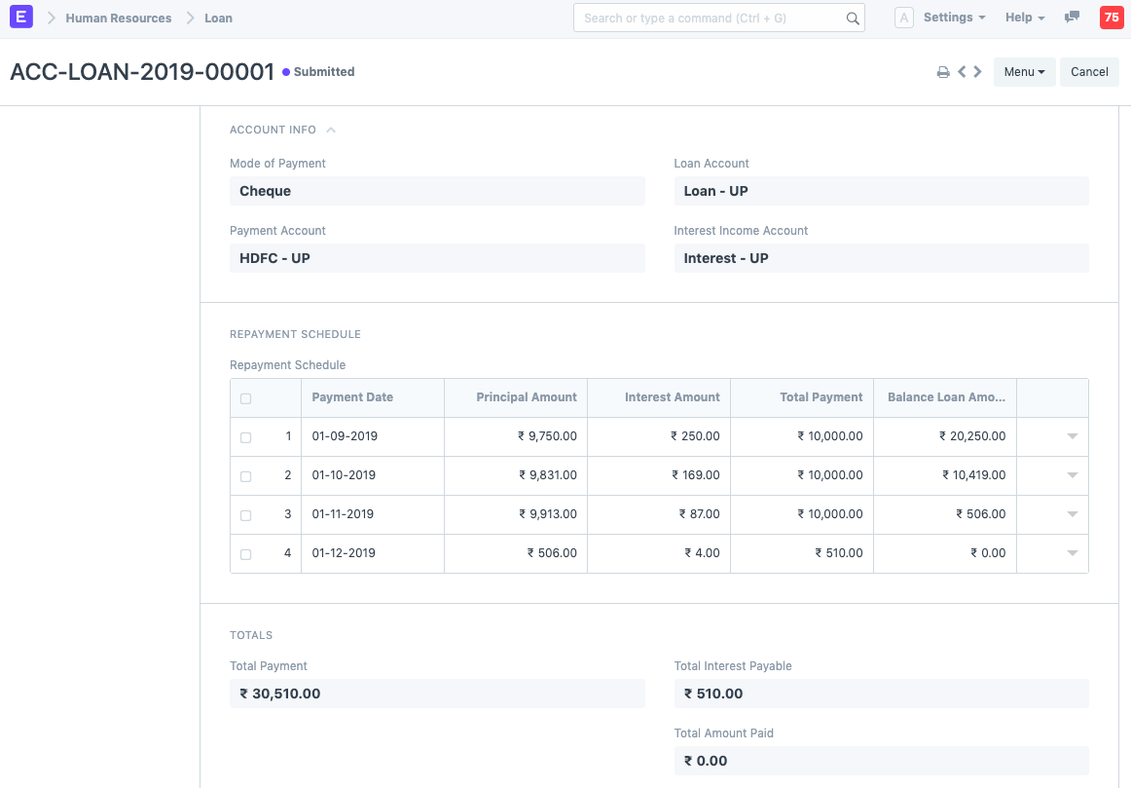
Task: Navigate to previous document with left chevron
Action: click(x=961, y=71)
